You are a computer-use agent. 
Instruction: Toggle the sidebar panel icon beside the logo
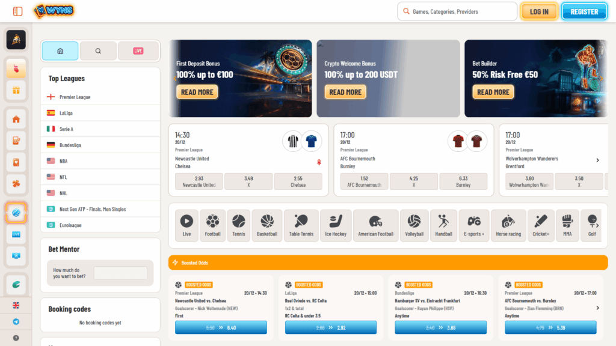[x=17, y=11]
